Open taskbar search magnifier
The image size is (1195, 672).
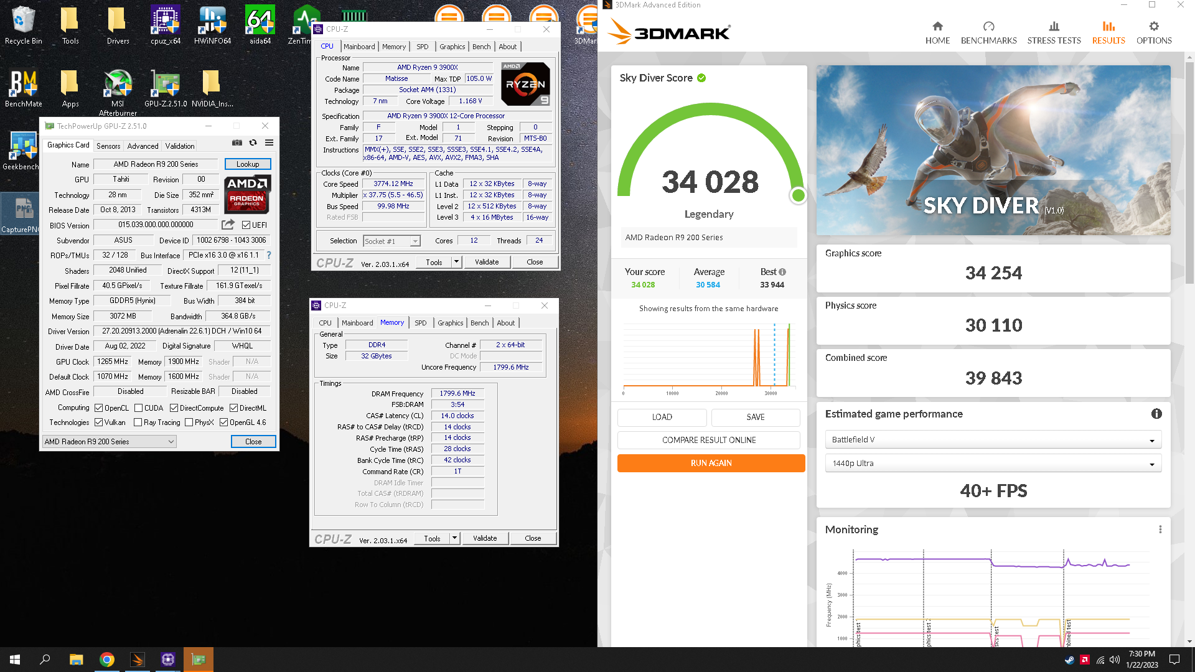click(45, 660)
